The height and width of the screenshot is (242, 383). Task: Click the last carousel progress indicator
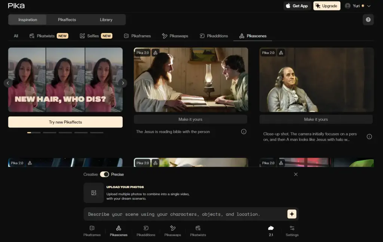97,133
